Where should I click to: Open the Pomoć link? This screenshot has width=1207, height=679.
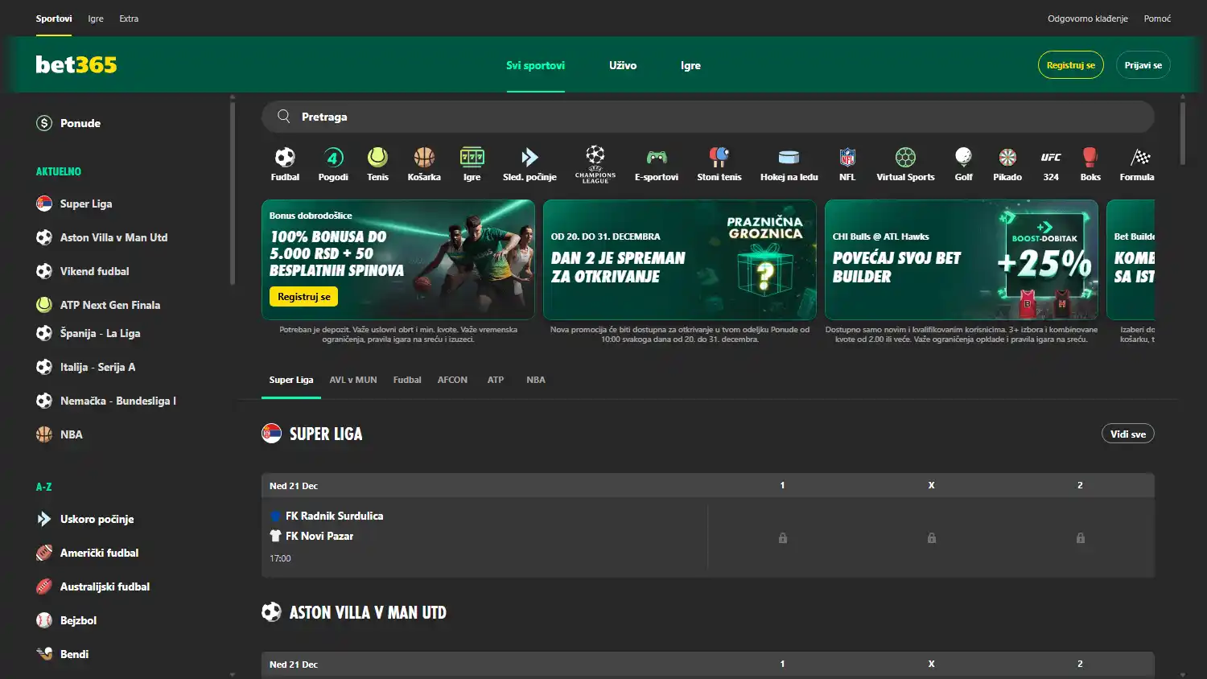(x=1157, y=19)
